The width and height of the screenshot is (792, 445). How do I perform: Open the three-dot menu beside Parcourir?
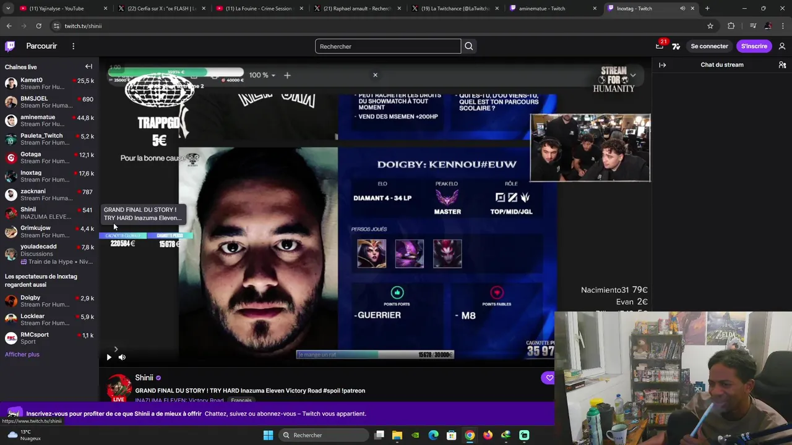[x=73, y=46]
